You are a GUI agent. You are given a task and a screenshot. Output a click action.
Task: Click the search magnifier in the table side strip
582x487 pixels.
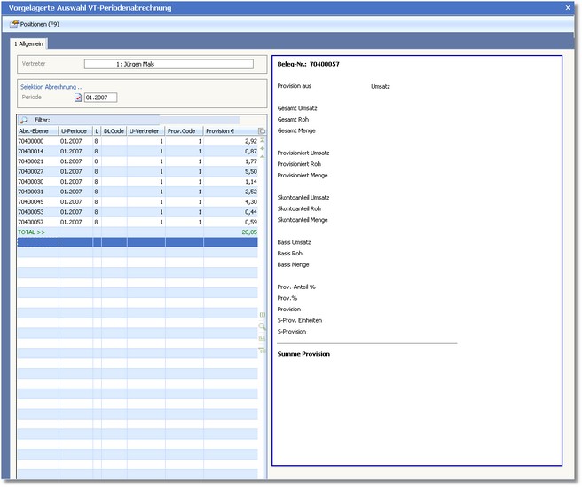coord(262,326)
